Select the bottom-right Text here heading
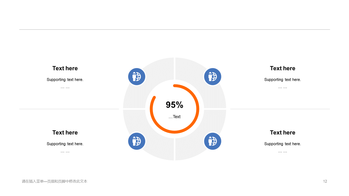The height and width of the screenshot is (196, 349). (282, 133)
